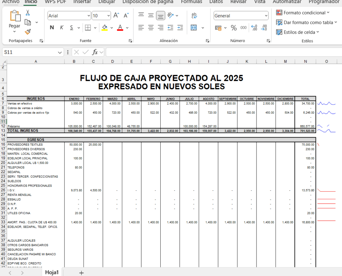Switch to the Revisar tab

point(238,2)
